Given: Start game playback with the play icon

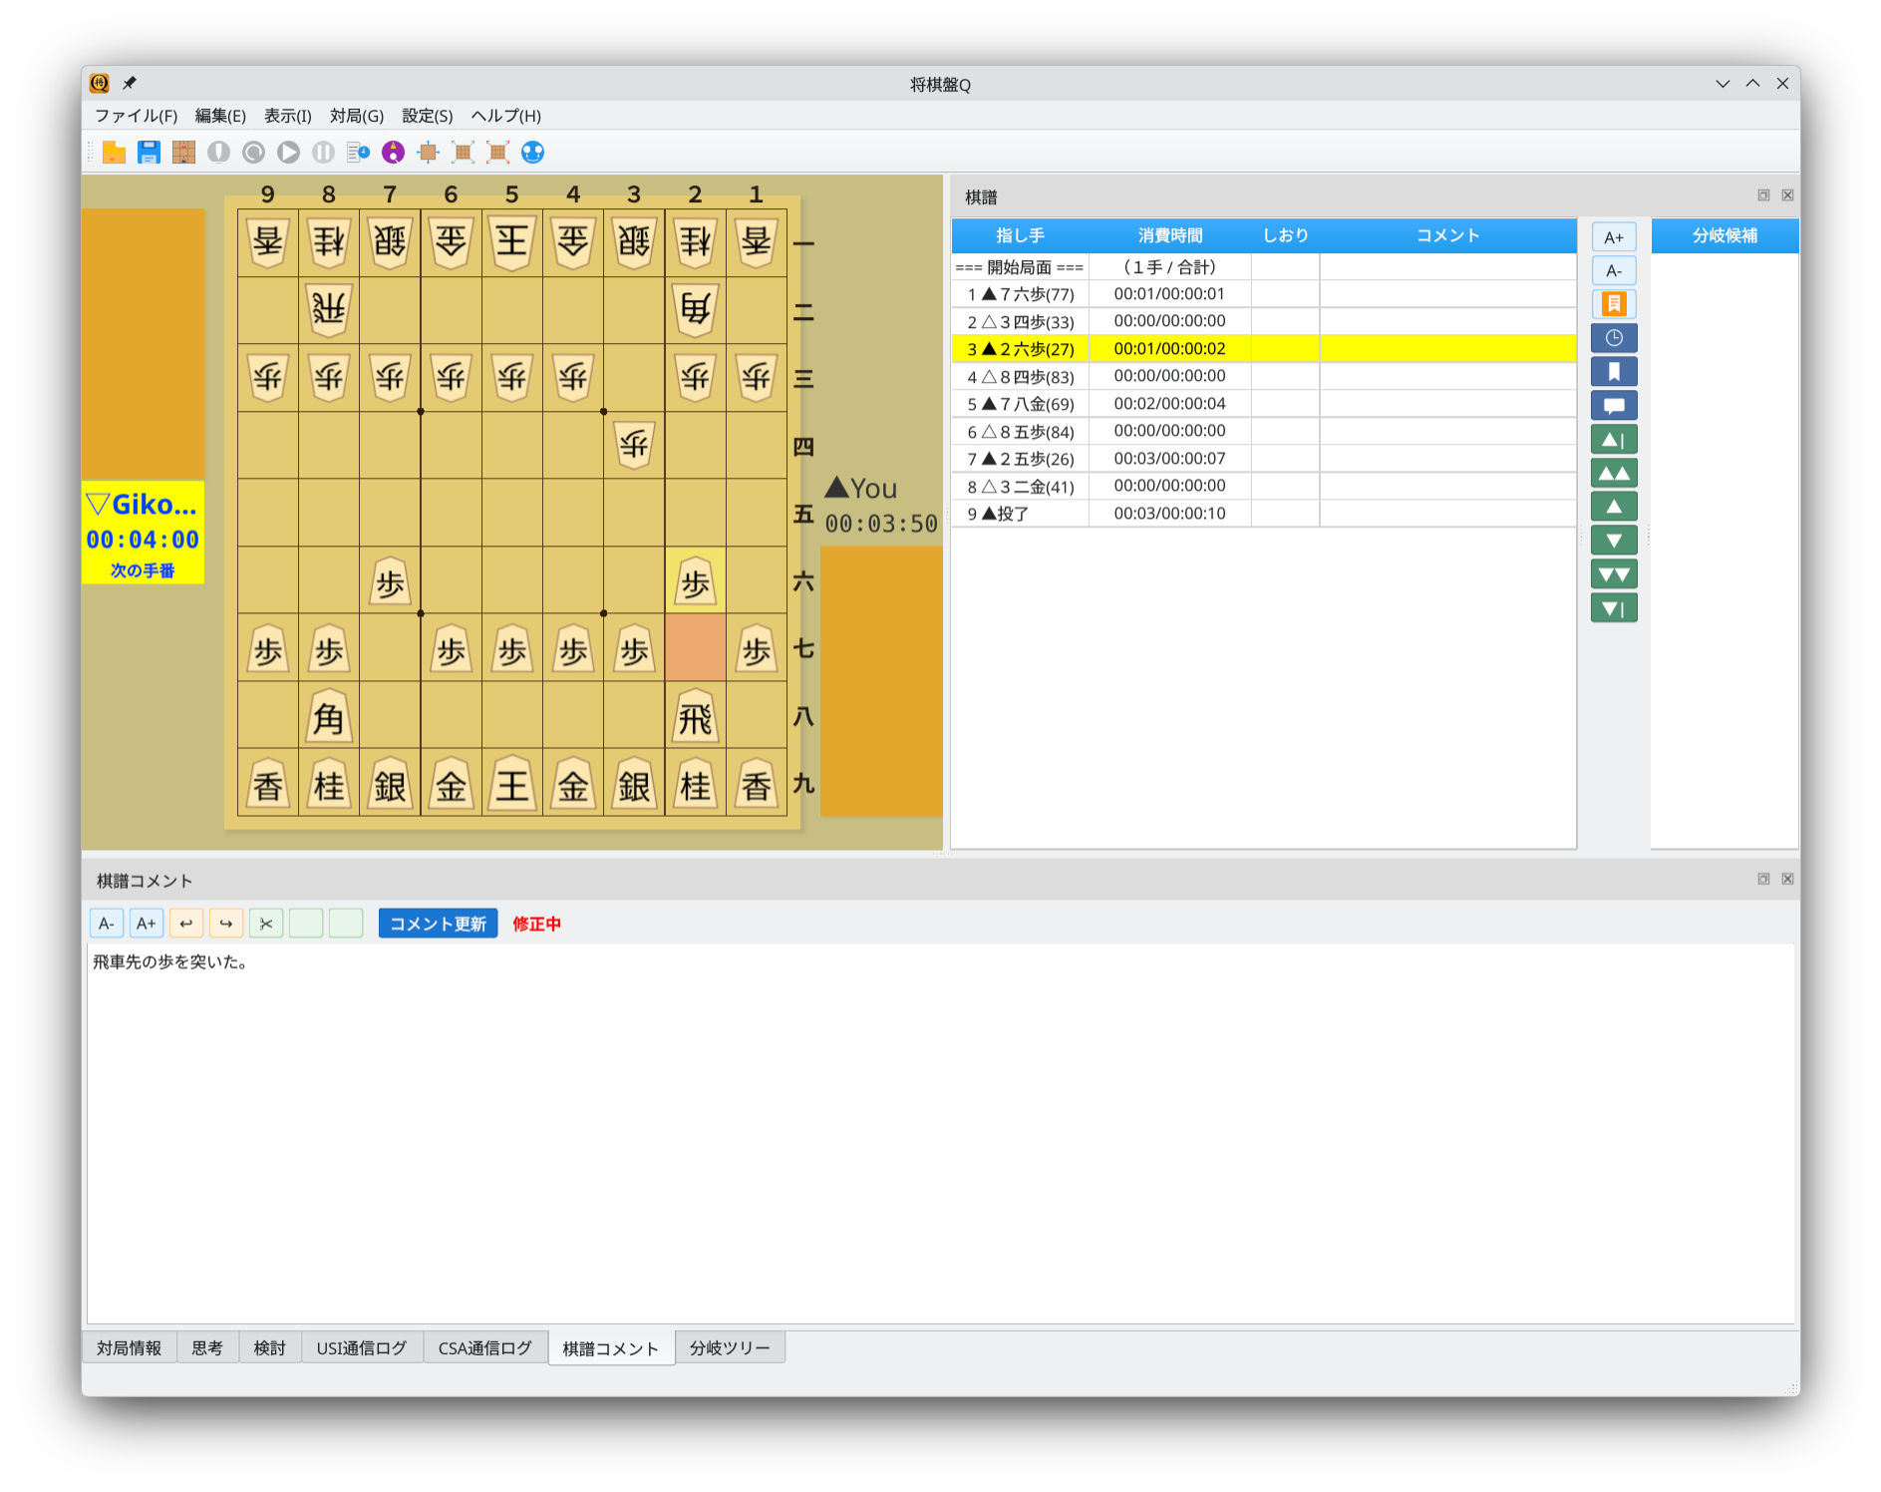Looking at the screenshot, I should [x=288, y=152].
